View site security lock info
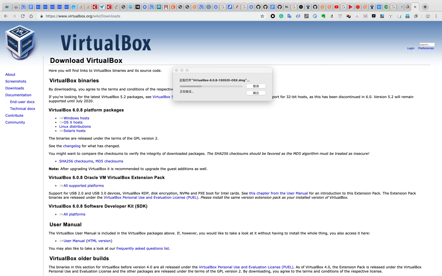This screenshot has width=442, height=276. pos(41,16)
